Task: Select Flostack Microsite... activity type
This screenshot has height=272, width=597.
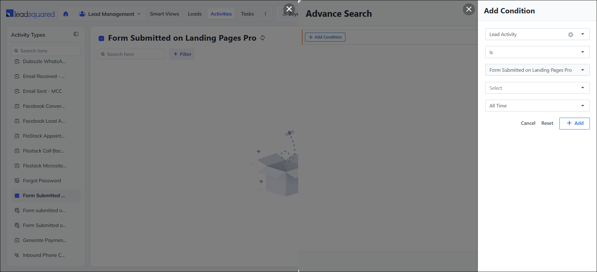Action: tap(46, 166)
